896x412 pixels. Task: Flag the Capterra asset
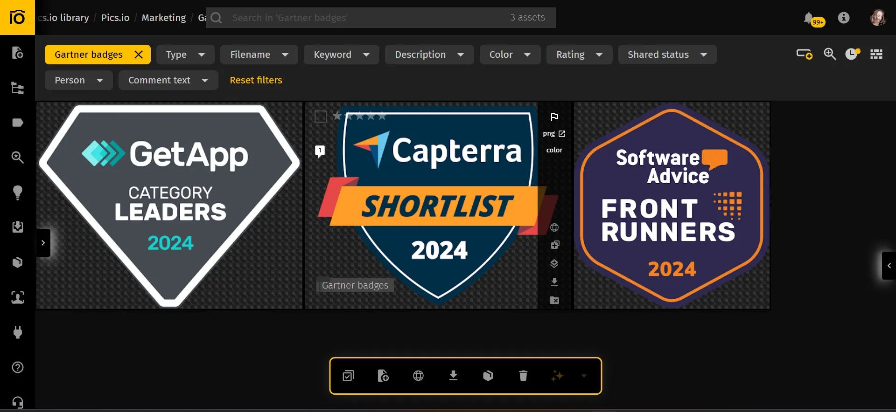pyautogui.click(x=554, y=117)
